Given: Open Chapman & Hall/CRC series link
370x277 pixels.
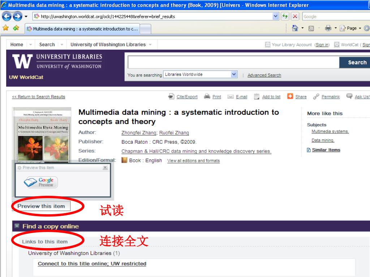Looking at the screenshot, I should pyautogui.click(x=196, y=151).
